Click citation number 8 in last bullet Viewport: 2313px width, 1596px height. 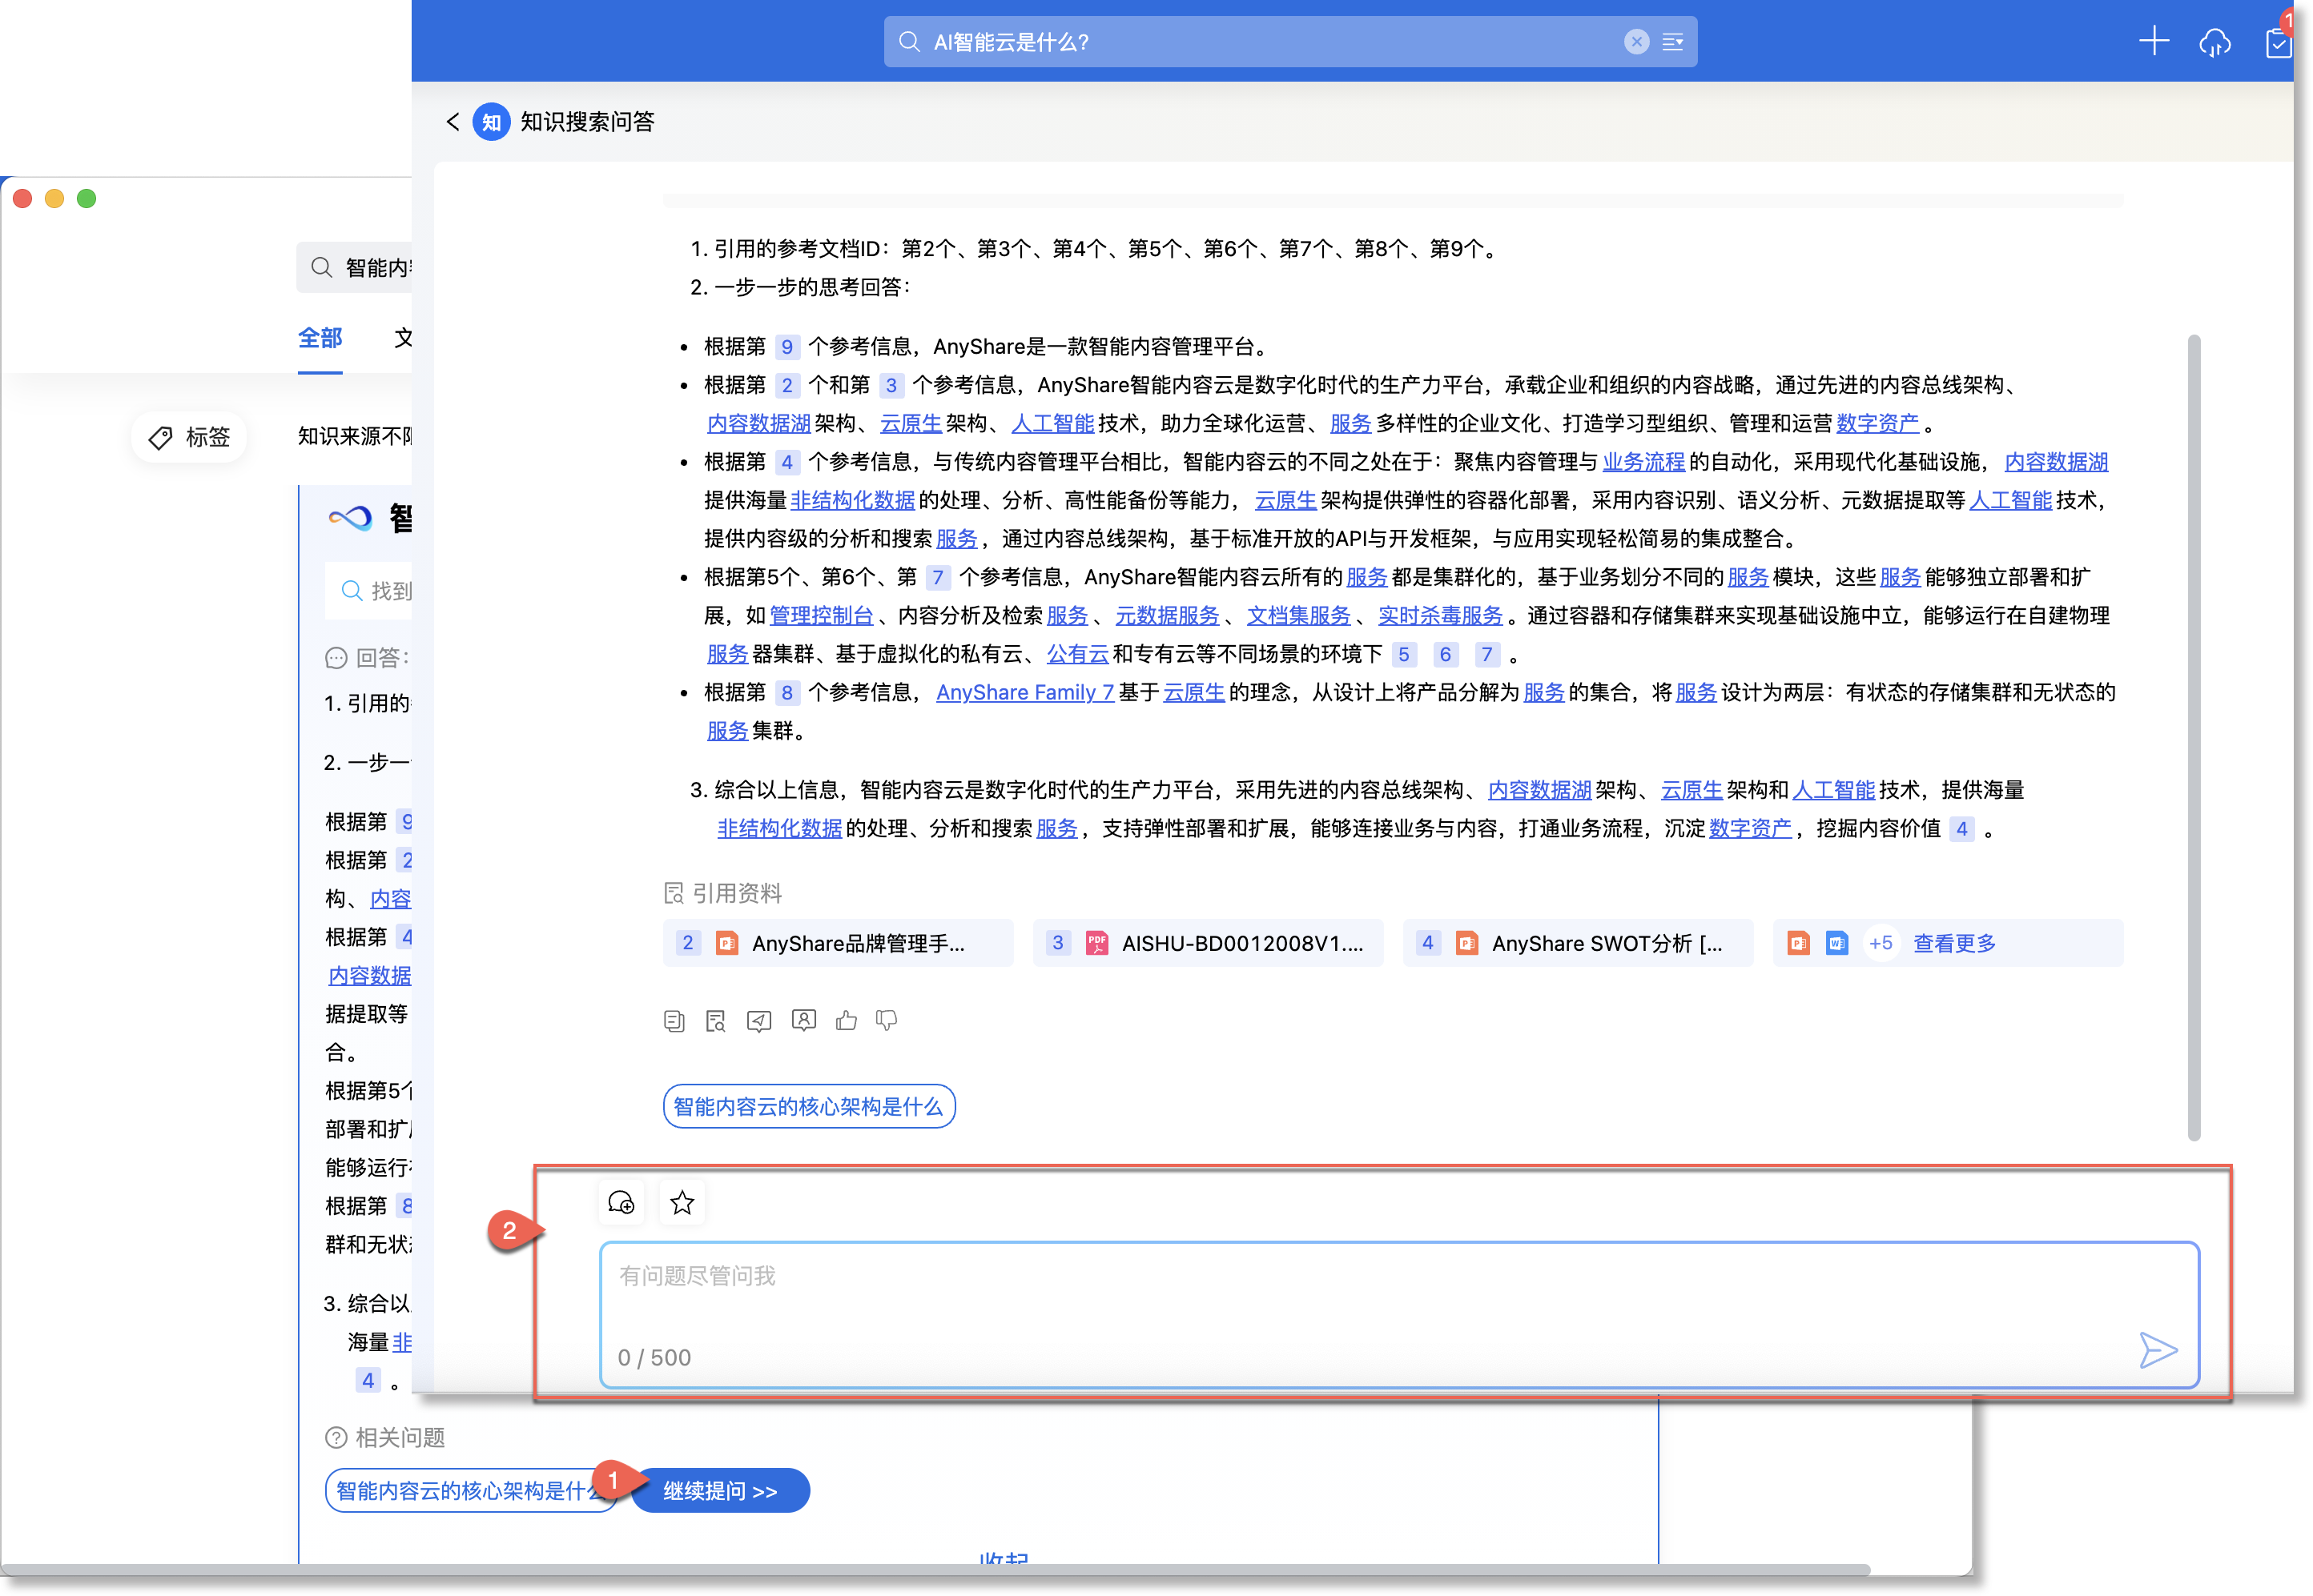pyautogui.click(x=787, y=692)
